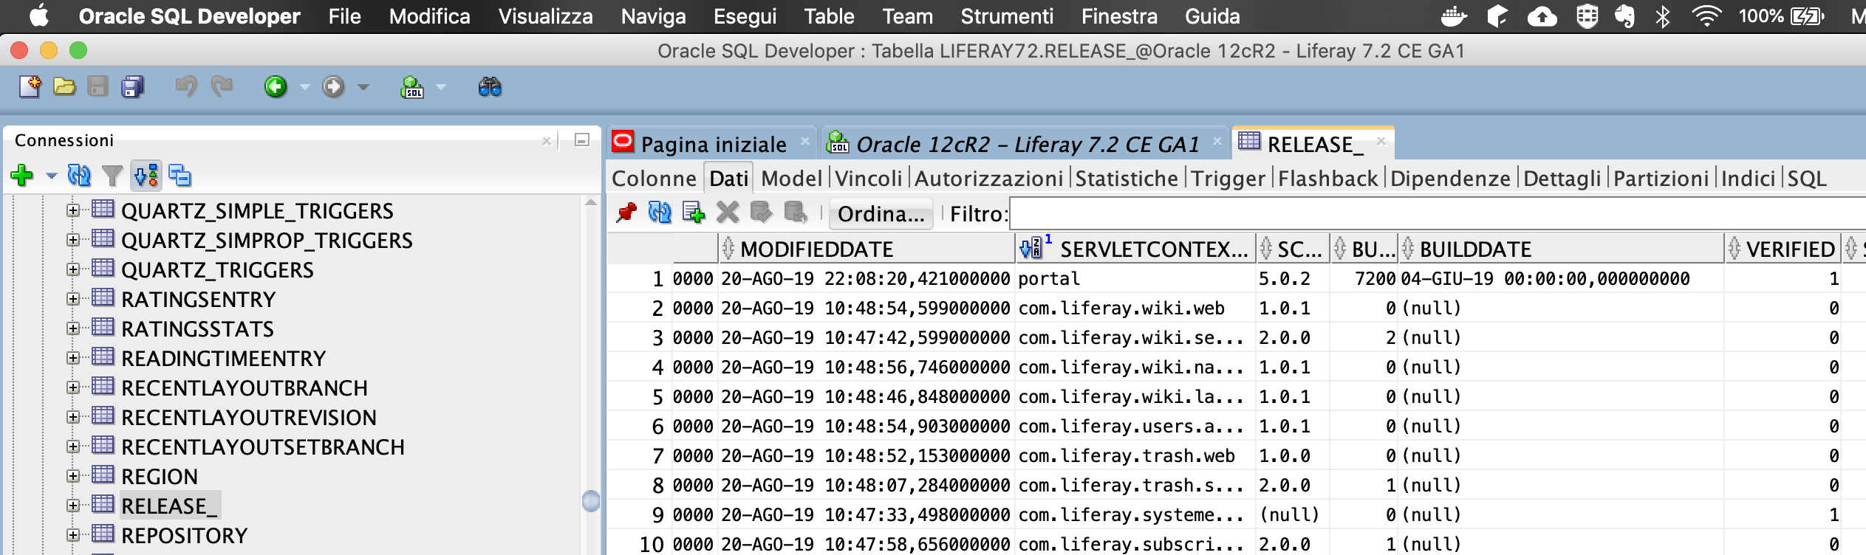This screenshot has height=555, width=1866.
Task: Click into the Filtro input field
Action: 1437,214
